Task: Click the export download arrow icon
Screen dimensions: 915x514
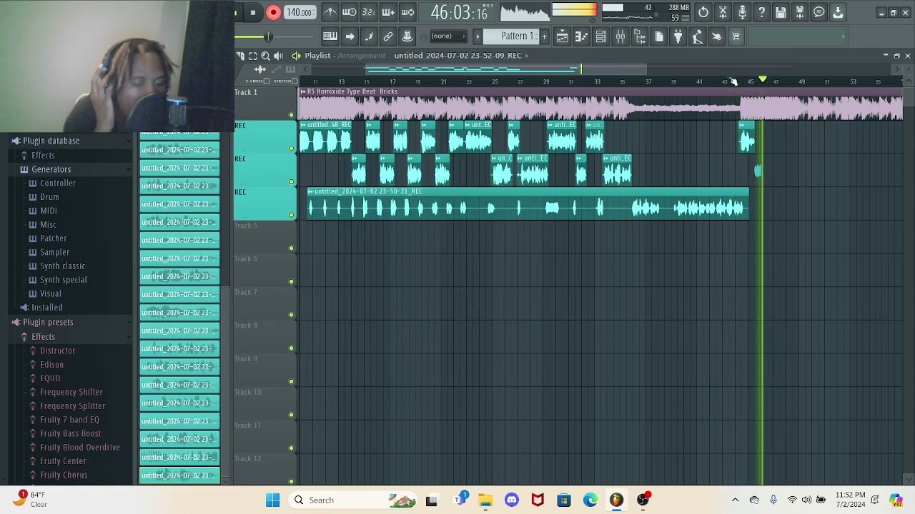Action: tap(838, 12)
